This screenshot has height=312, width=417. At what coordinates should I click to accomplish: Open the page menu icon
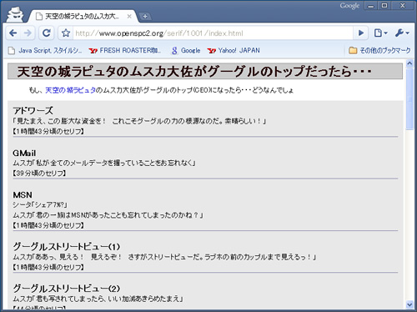tap(380, 33)
